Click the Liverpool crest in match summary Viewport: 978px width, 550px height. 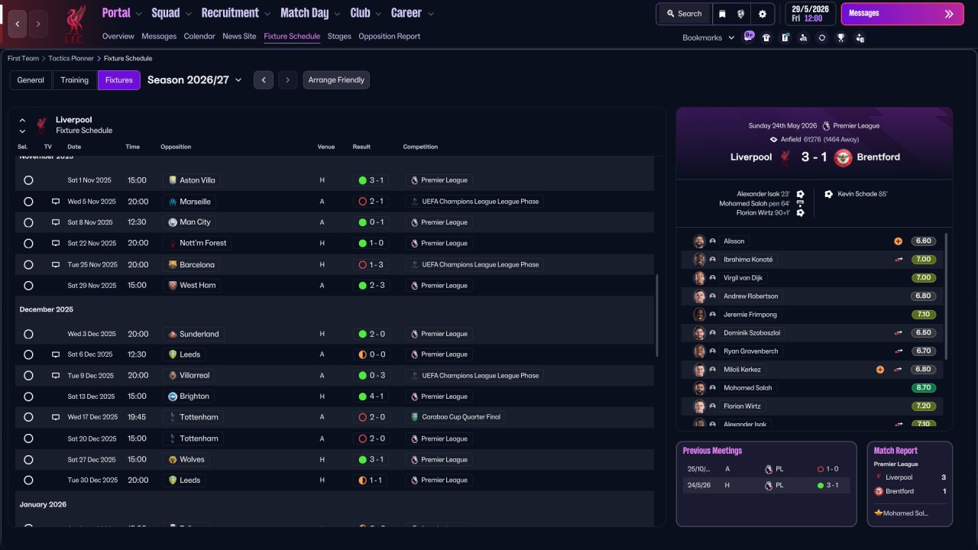tap(785, 157)
